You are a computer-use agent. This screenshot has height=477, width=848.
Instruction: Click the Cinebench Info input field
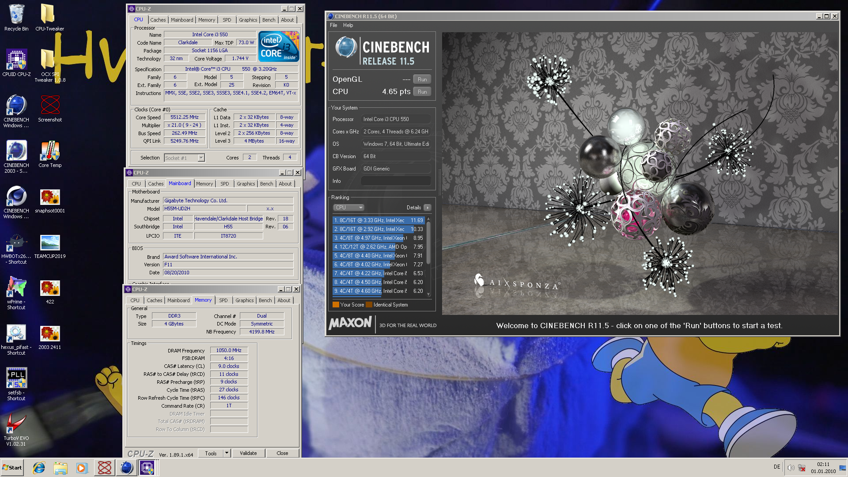396,181
